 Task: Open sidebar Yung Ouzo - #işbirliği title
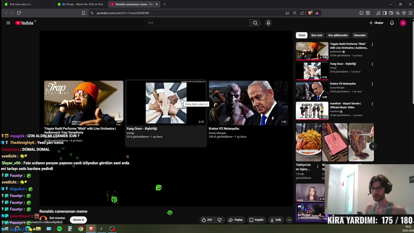[x=343, y=64]
